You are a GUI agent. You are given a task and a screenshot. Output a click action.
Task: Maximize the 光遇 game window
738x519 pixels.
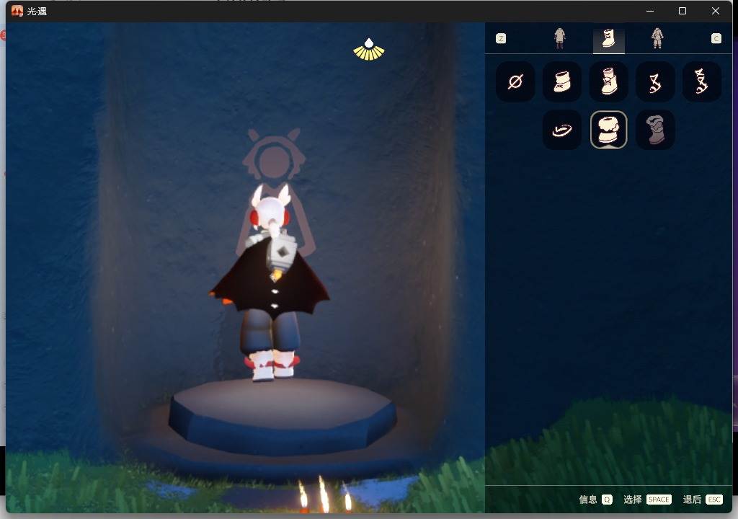(x=683, y=11)
